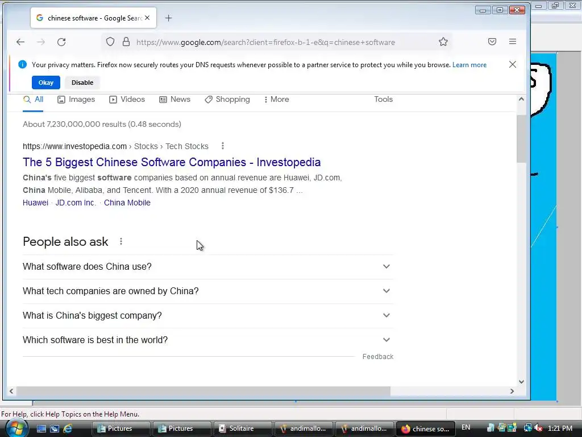Click muted volume tray icon
The height and width of the screenshot is (437, 582).
coord(538,428)
